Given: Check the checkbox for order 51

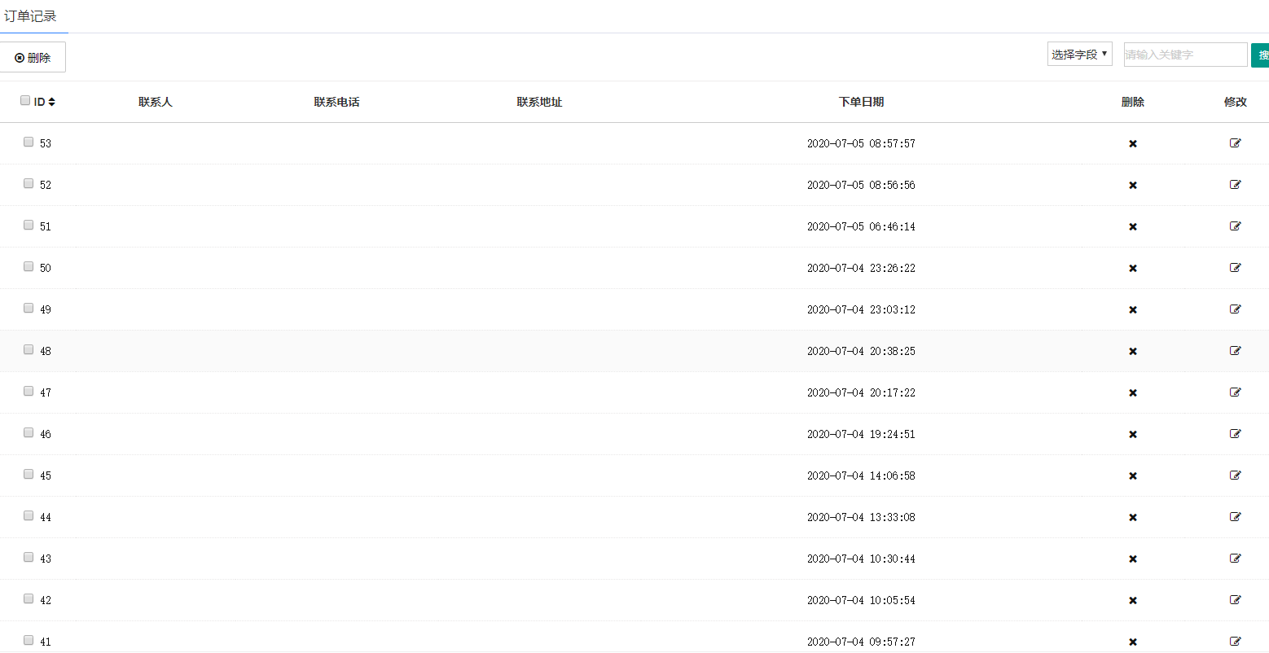Looking at the screenshot, I should (x=29, y=225).
